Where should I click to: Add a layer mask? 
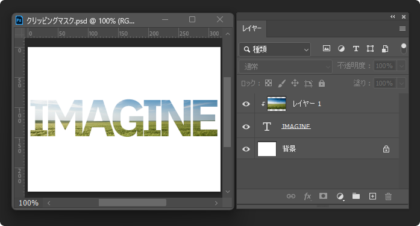(324, 196)
